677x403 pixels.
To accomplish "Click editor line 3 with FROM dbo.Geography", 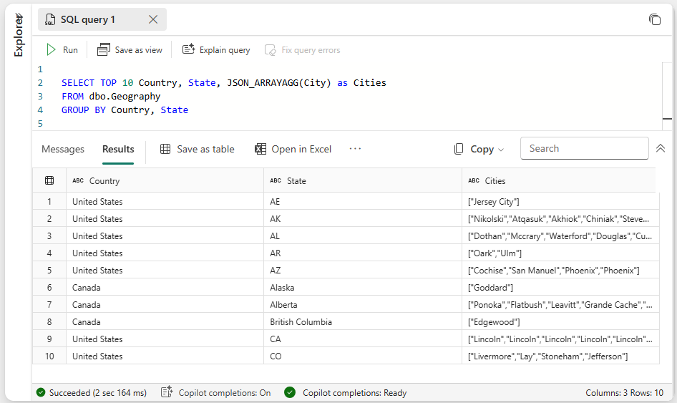I will pyautogui.click(x=111, y=97).
